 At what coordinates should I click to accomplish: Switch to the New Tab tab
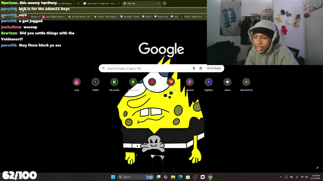(141, 4)
